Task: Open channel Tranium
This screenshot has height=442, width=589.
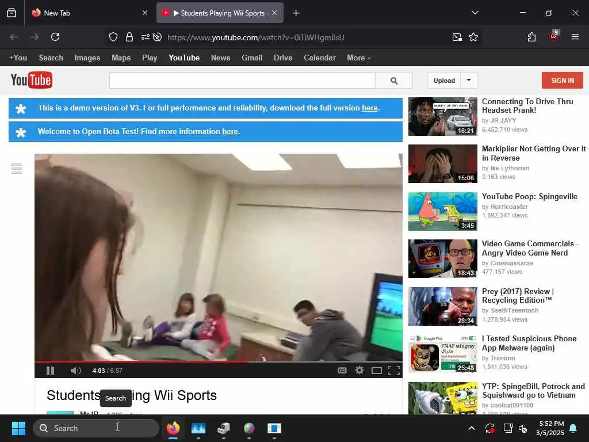Action: (503, 358)
